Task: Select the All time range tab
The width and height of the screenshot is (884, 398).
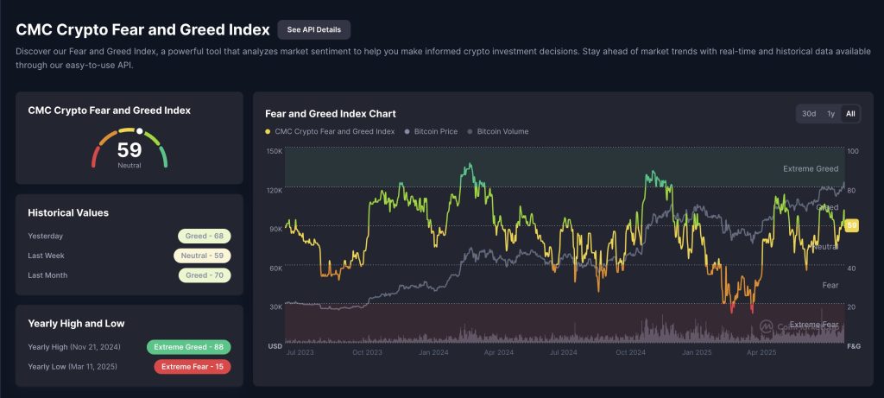Action: [x=850, y=114]
